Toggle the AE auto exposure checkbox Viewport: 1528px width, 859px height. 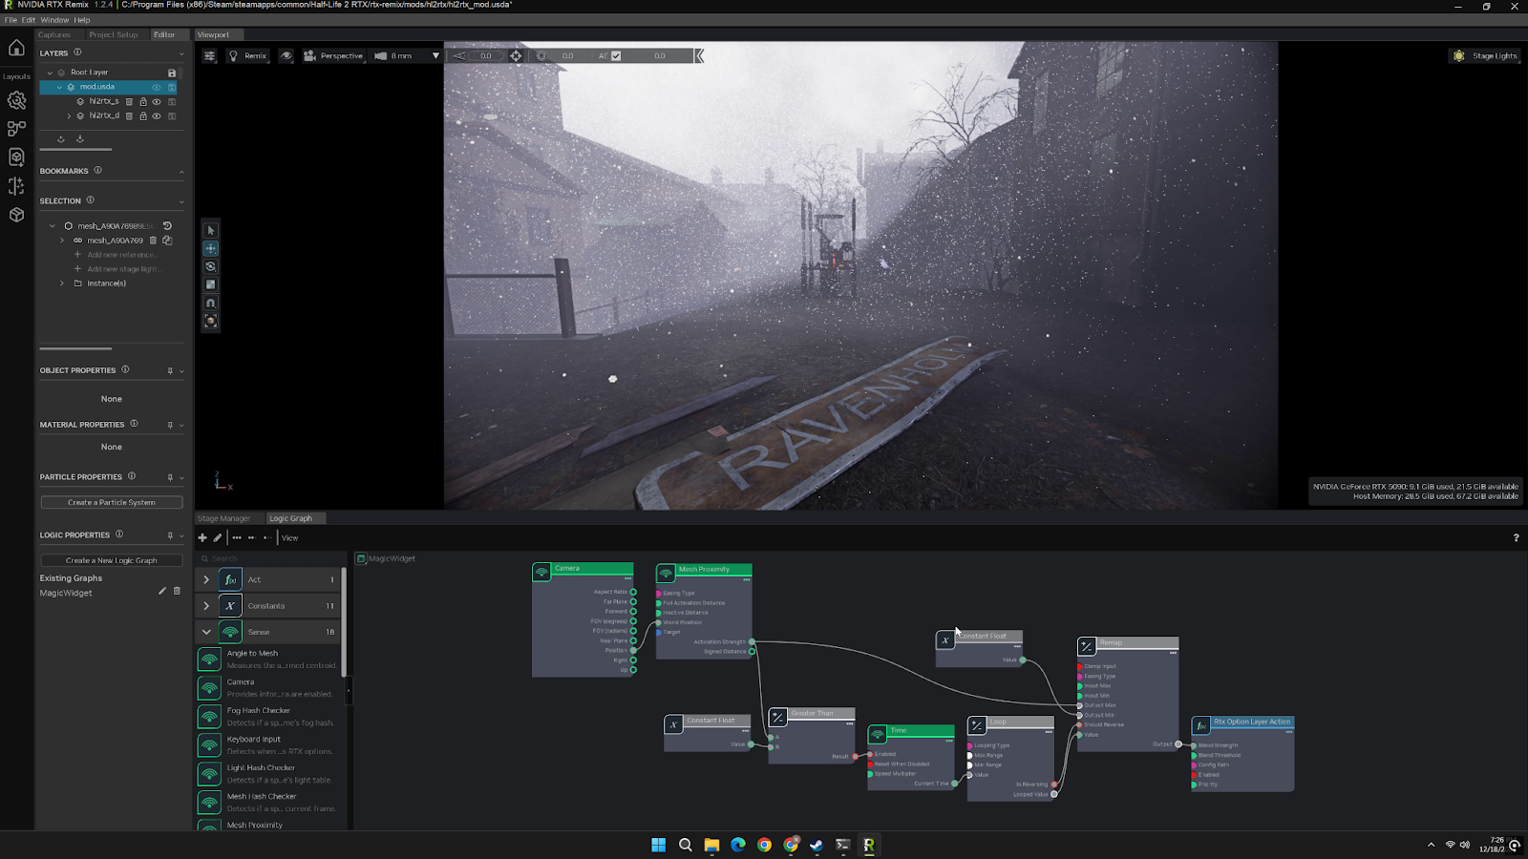click(616, 56)
